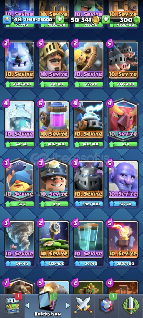Open the shop chest tab

click(x=12, y=306)
